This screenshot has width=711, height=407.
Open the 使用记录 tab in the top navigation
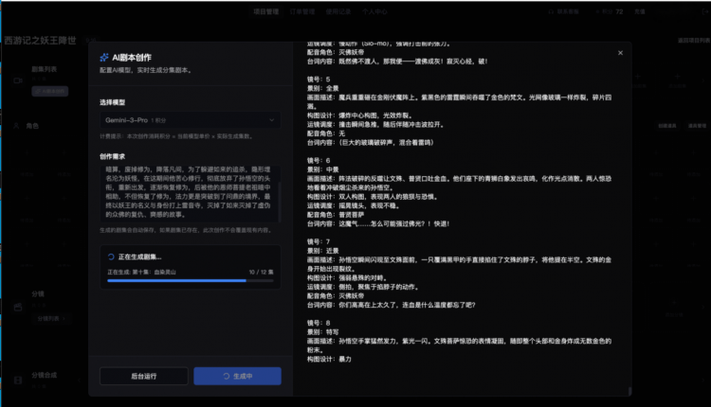[338, 11]
